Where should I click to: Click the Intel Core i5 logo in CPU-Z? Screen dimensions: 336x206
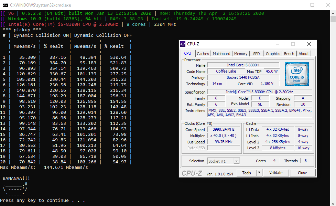click(296, 74)
